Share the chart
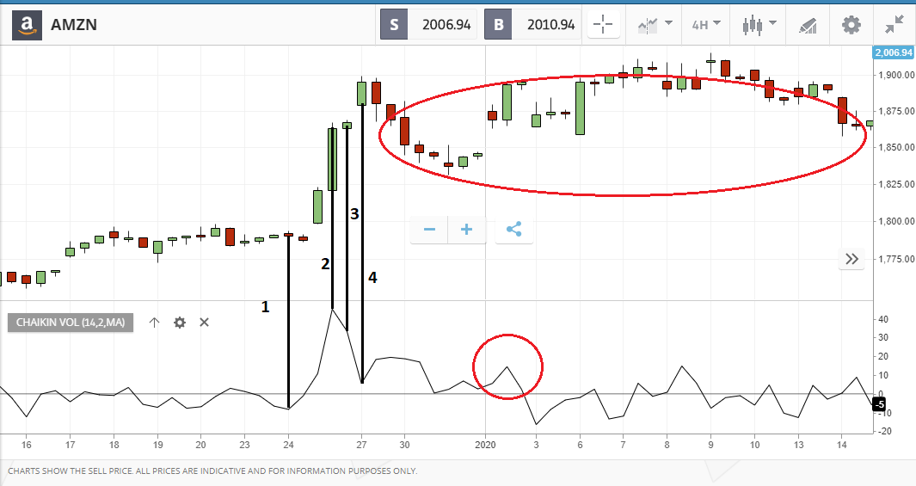The height and width of the screenshot is (486, 916). 514,229
